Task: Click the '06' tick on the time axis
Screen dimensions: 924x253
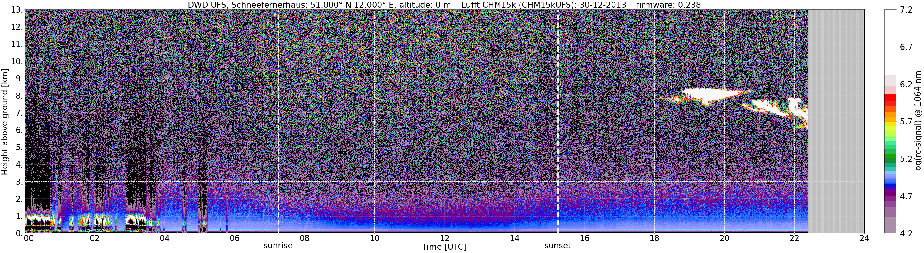Action: click(235, 238)
